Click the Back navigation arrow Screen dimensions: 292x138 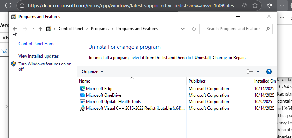tap(15, 29)
